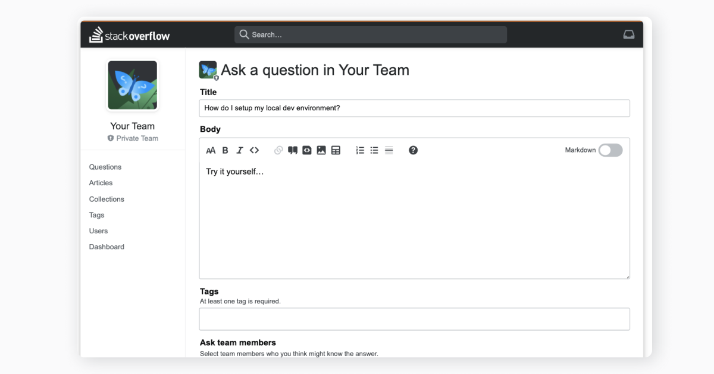714x374 pixels.
Task: Open Articles in the sidebar
Action: coord(101,183)
